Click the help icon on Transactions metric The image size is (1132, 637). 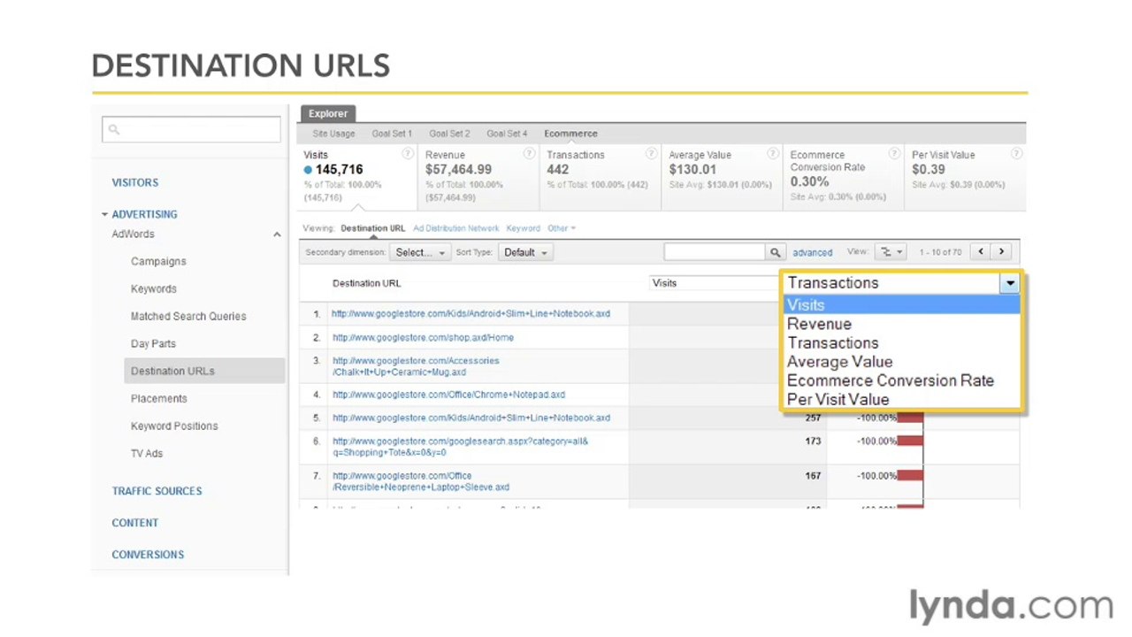click(651, 153)
